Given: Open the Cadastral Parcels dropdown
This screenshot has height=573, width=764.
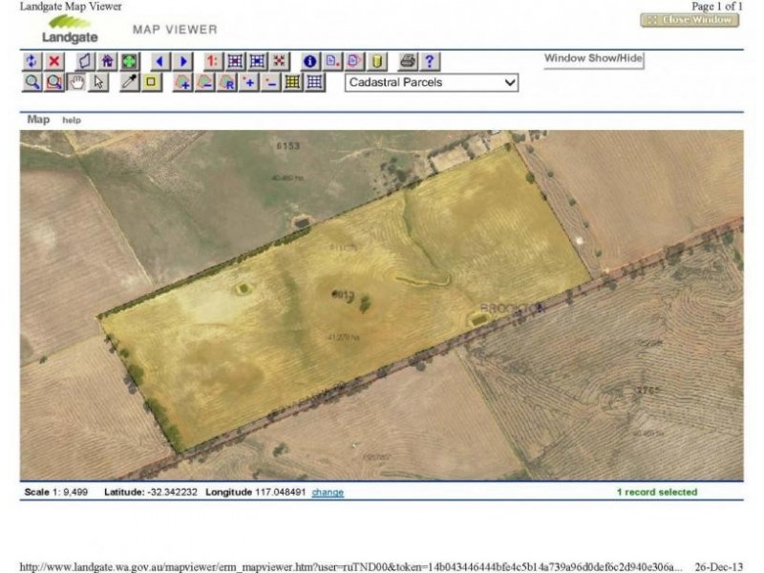Looking at the screenshot, I should [x=432, y=82].
